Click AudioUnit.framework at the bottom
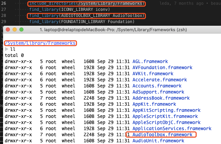221x144 pixels. click(156, 141)
